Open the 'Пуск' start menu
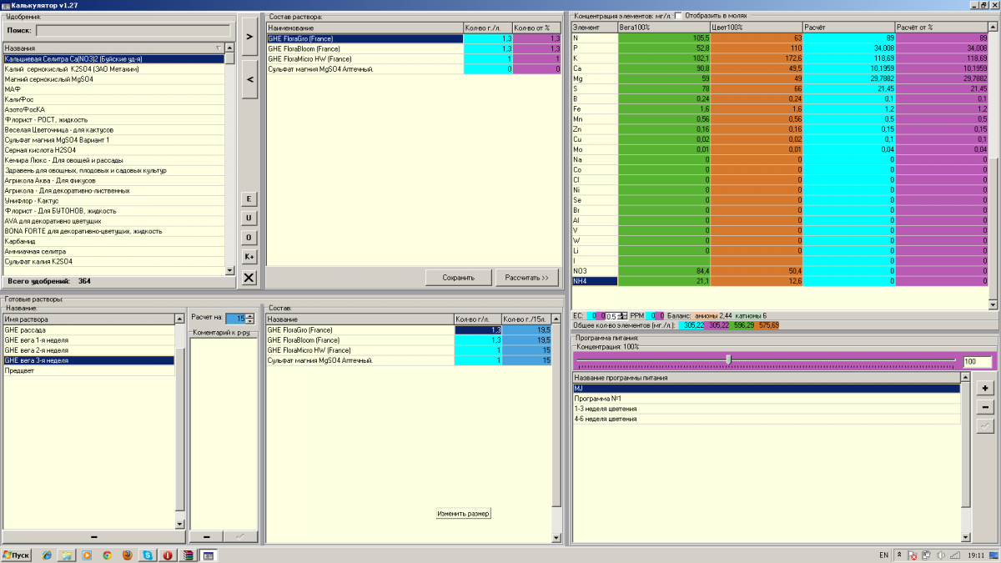 [17, 555]
